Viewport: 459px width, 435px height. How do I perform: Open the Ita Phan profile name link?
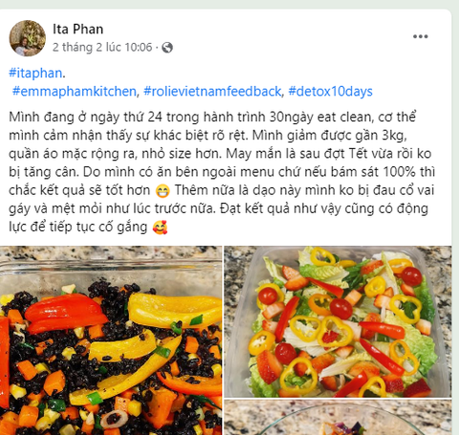coord(77,30)
